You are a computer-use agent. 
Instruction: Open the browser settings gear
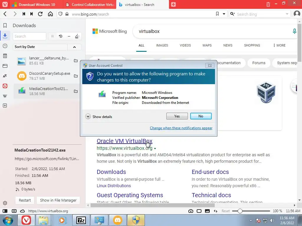click(x=5, y=203)
